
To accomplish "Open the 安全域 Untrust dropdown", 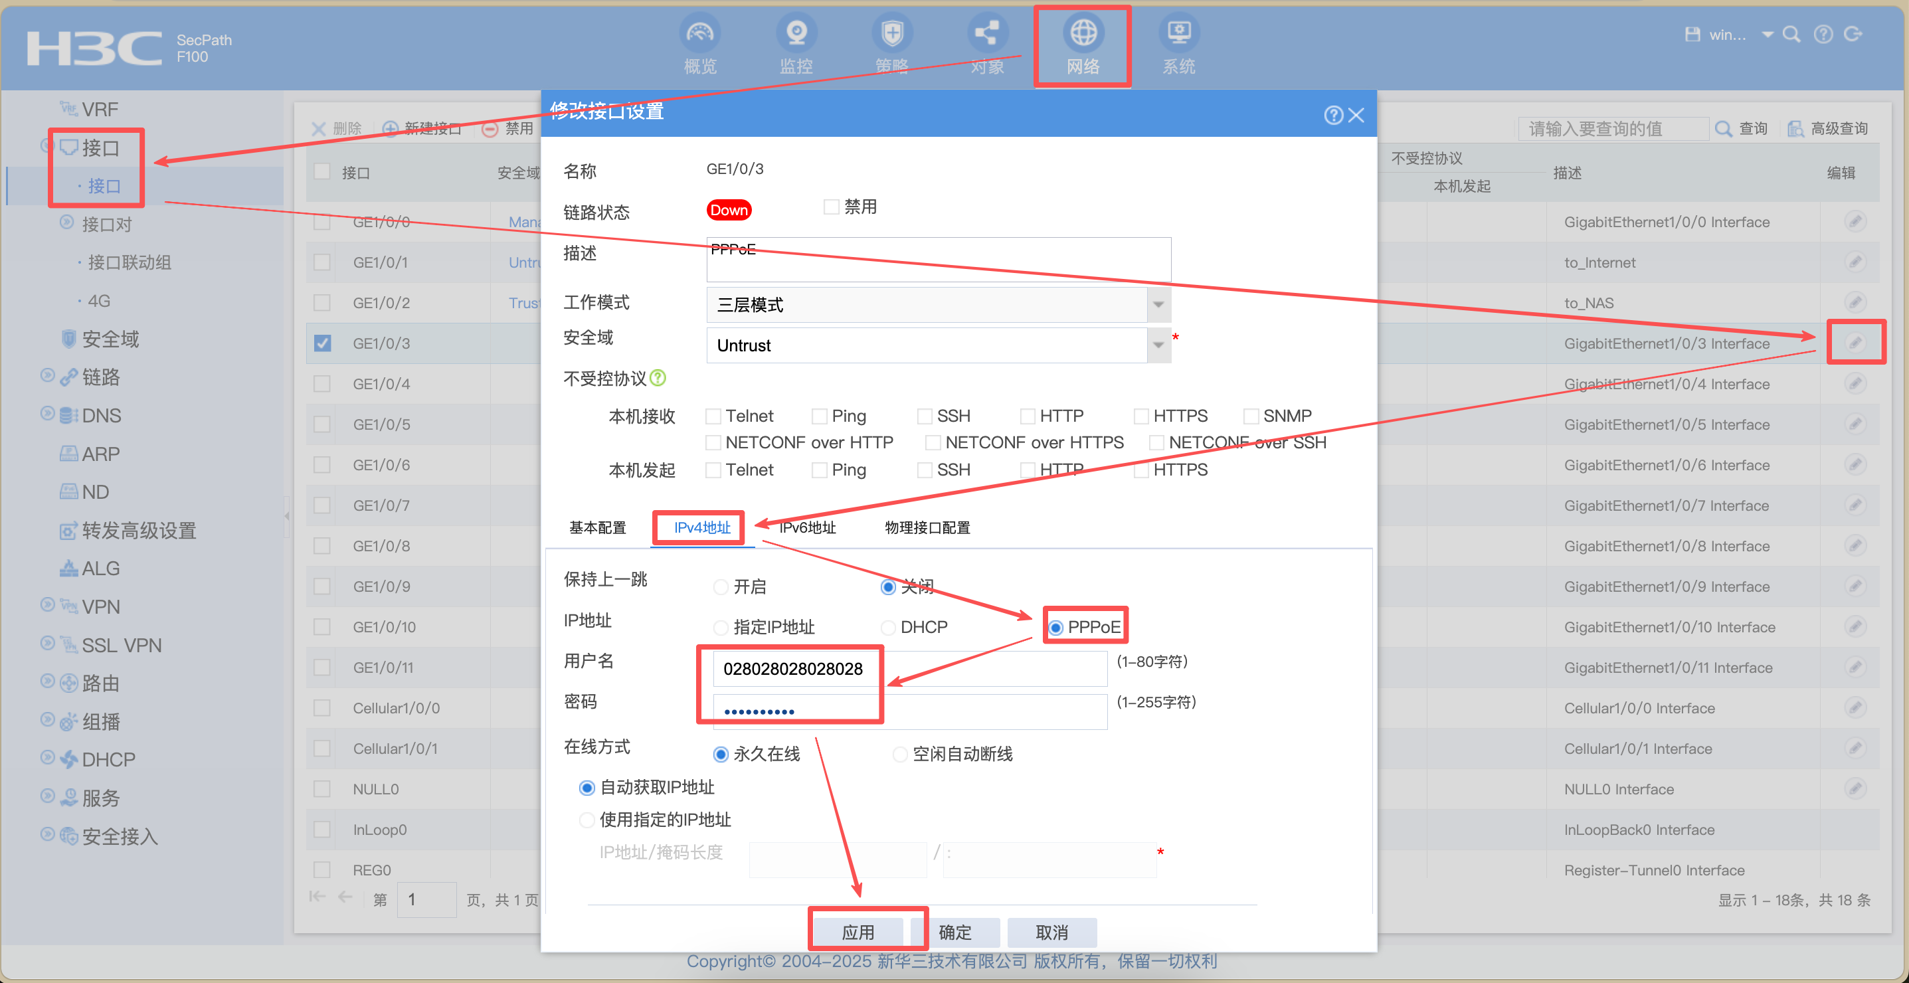I will [937, 345].
